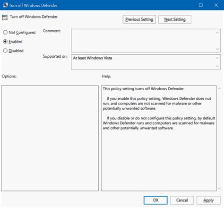
Task: Go to Next Setting
Action: [x=175, y=19]
